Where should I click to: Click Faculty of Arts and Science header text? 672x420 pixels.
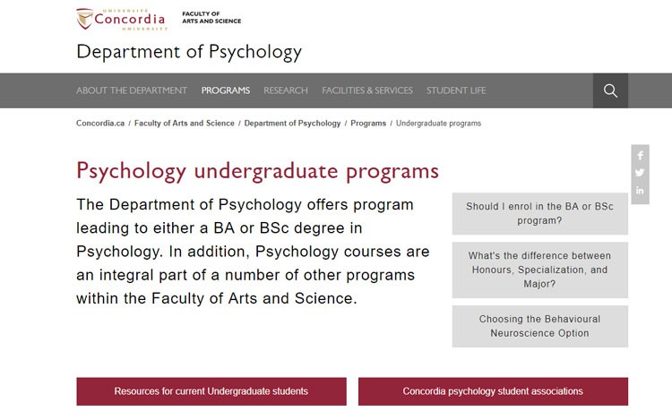tap(211, 17)
